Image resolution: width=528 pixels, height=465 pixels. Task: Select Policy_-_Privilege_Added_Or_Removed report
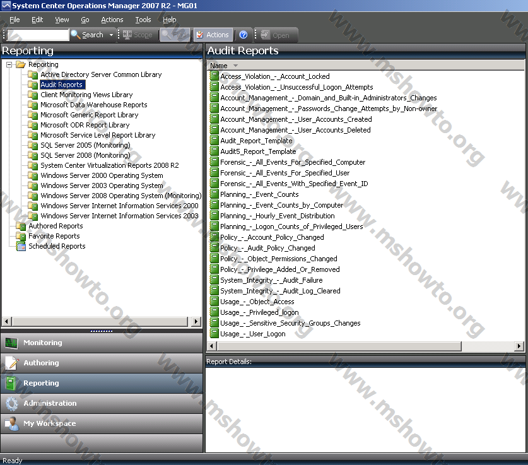[280, 269]
